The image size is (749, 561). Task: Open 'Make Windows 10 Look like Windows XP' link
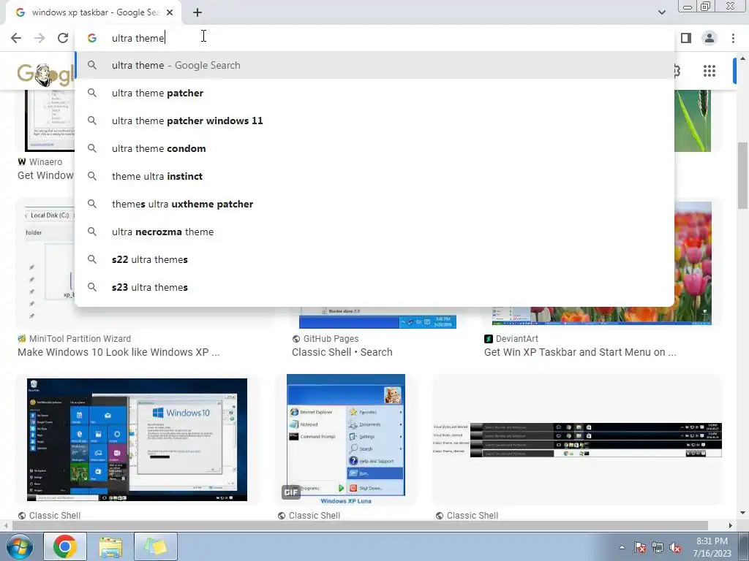pos(118,352)
